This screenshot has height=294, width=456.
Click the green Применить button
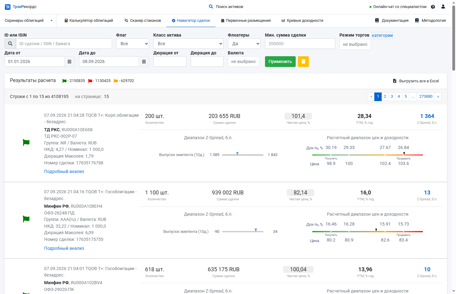click(280, 61)
